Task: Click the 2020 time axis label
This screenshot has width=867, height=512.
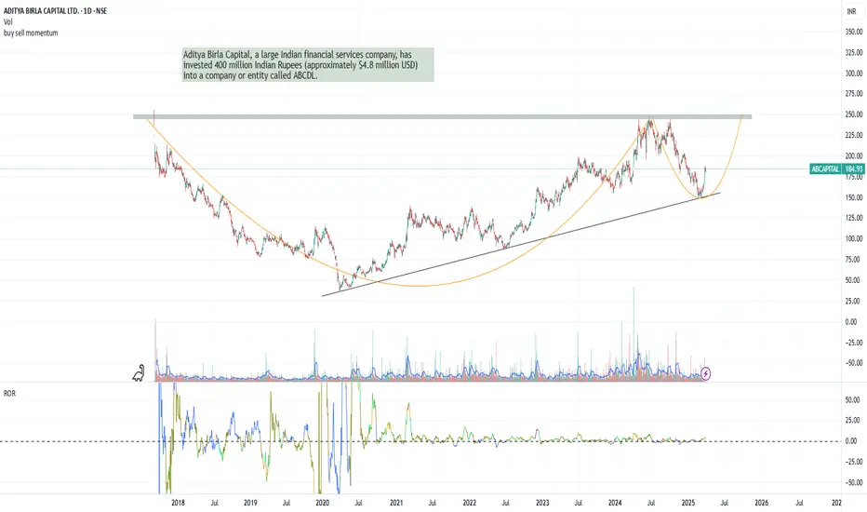Action: (323, 503)
